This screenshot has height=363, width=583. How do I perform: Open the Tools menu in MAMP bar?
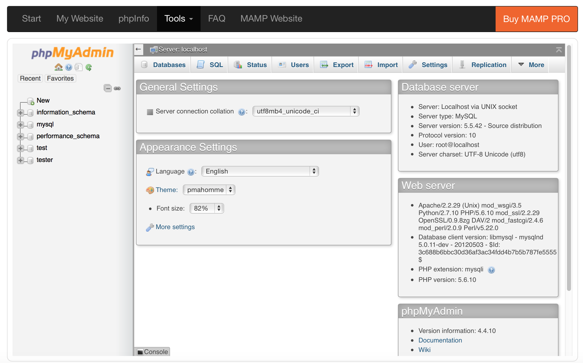pyautogui.click(x=179, y=19)
